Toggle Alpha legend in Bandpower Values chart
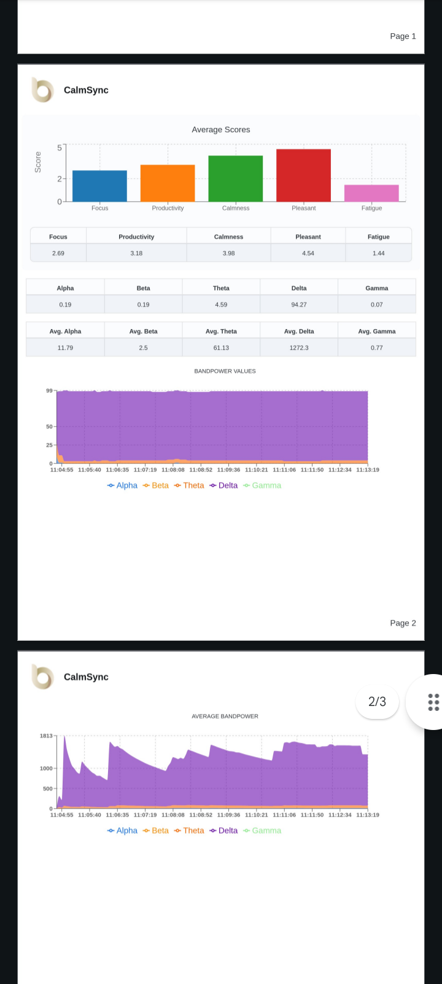The width and height of the screenshot is (442, 984). [x=122, y=485]
